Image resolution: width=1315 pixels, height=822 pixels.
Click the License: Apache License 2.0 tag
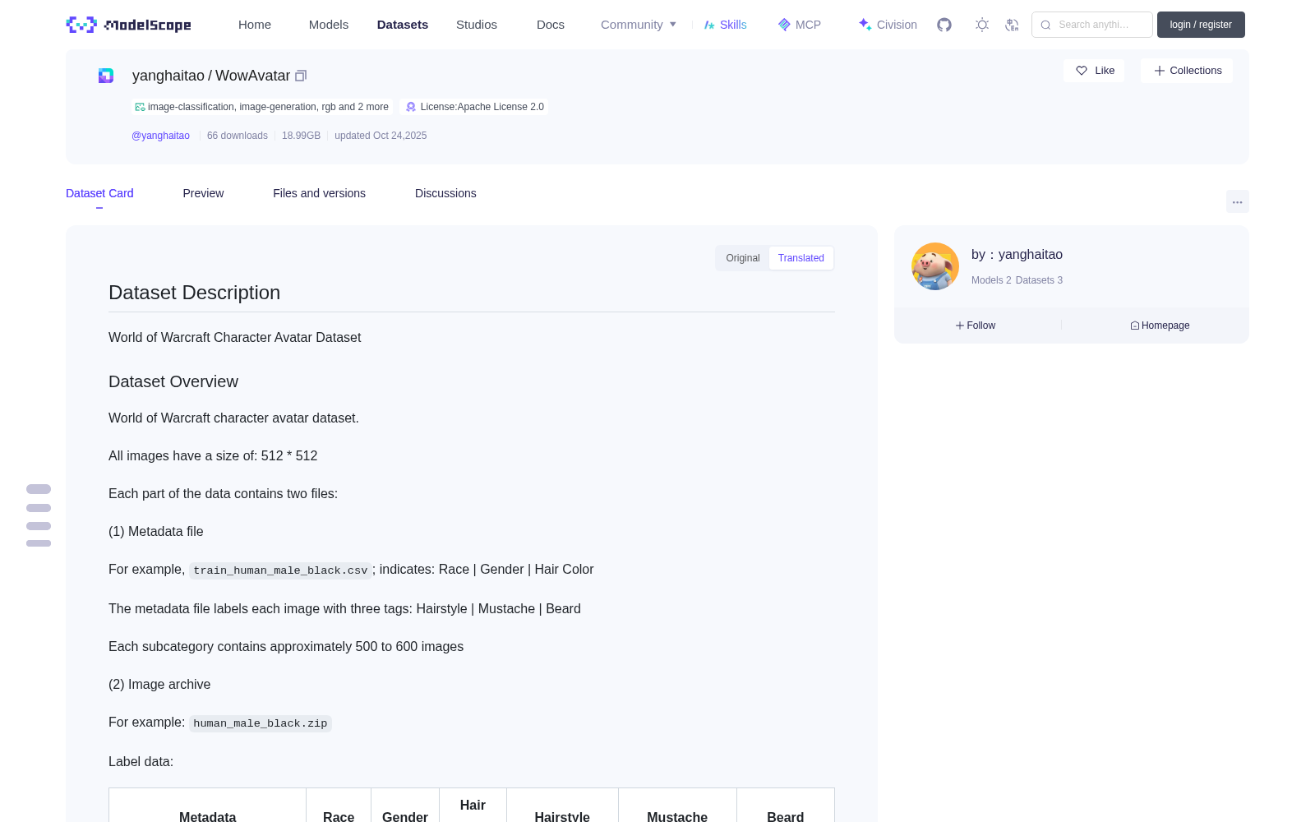475,107
